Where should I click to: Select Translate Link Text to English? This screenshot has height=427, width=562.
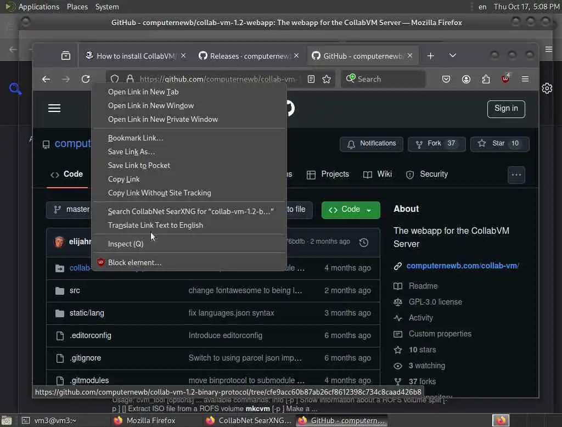189,225
